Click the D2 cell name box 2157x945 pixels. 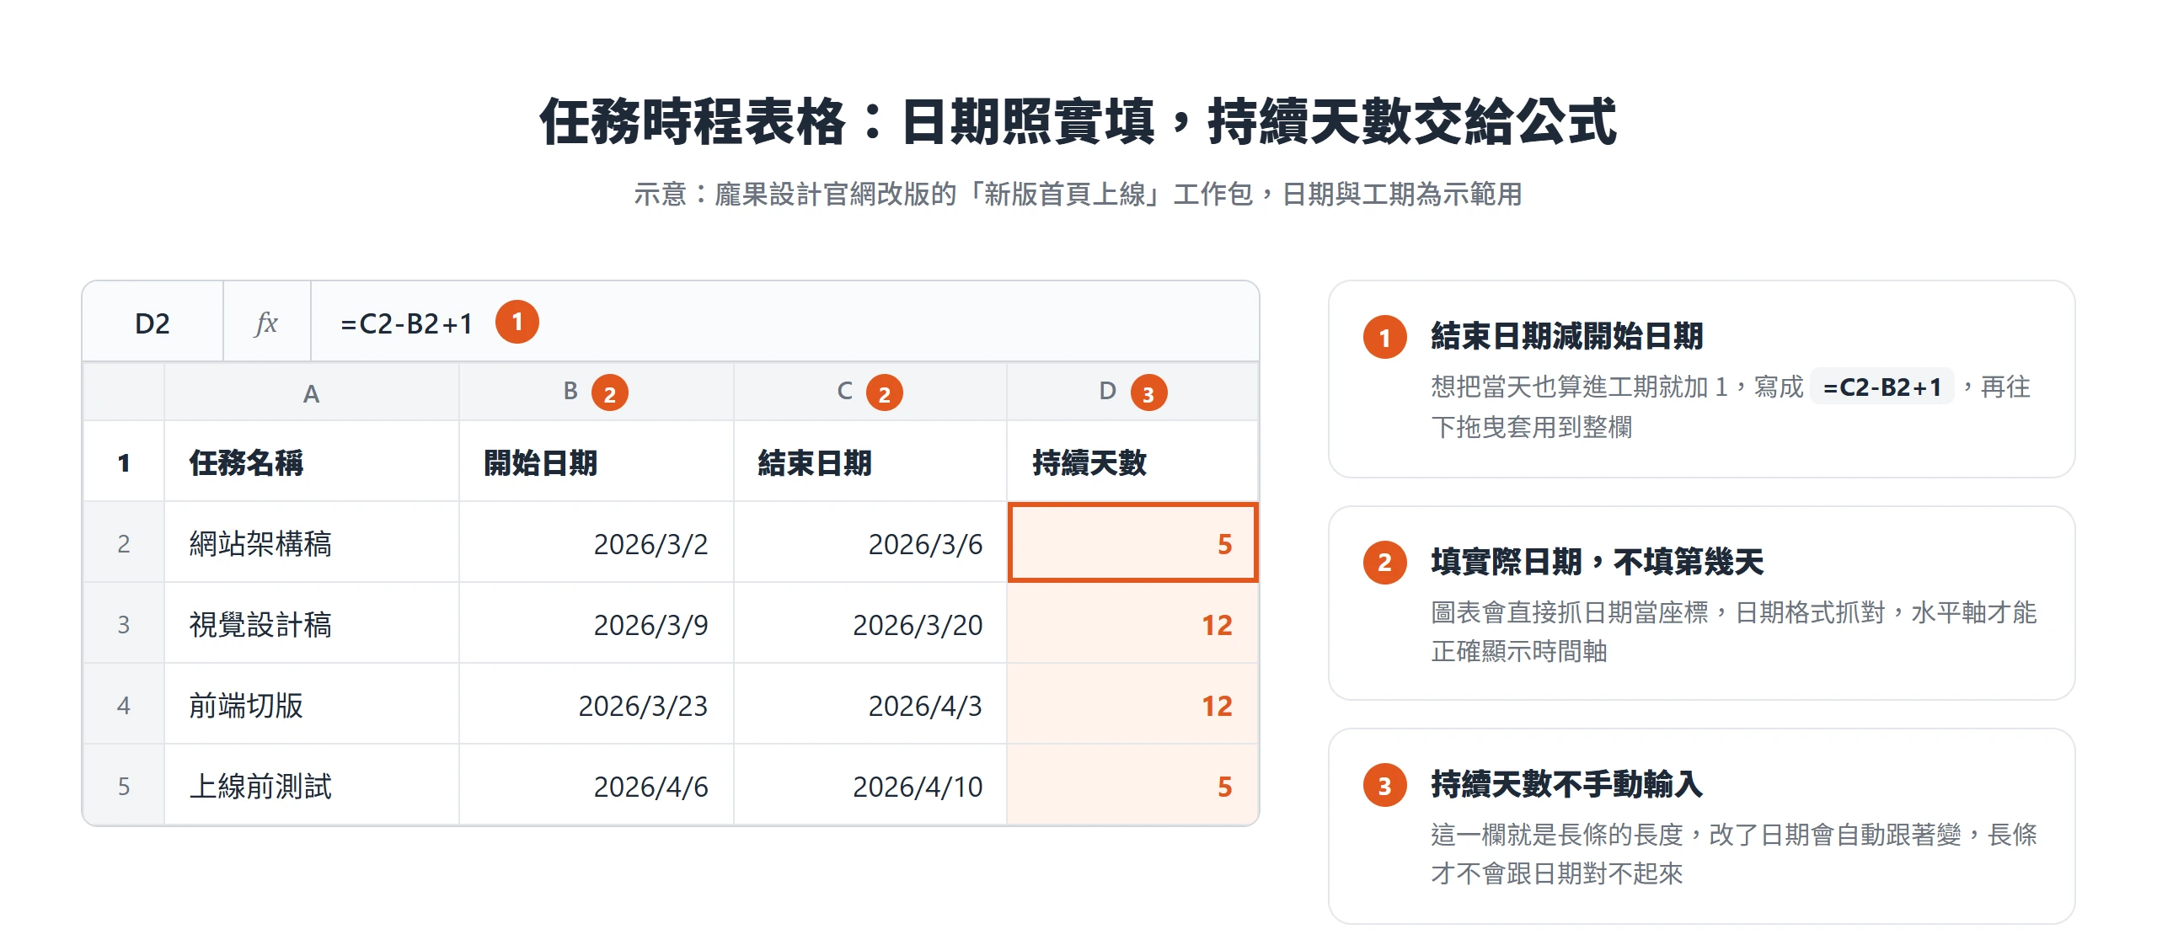pos(153,323)
